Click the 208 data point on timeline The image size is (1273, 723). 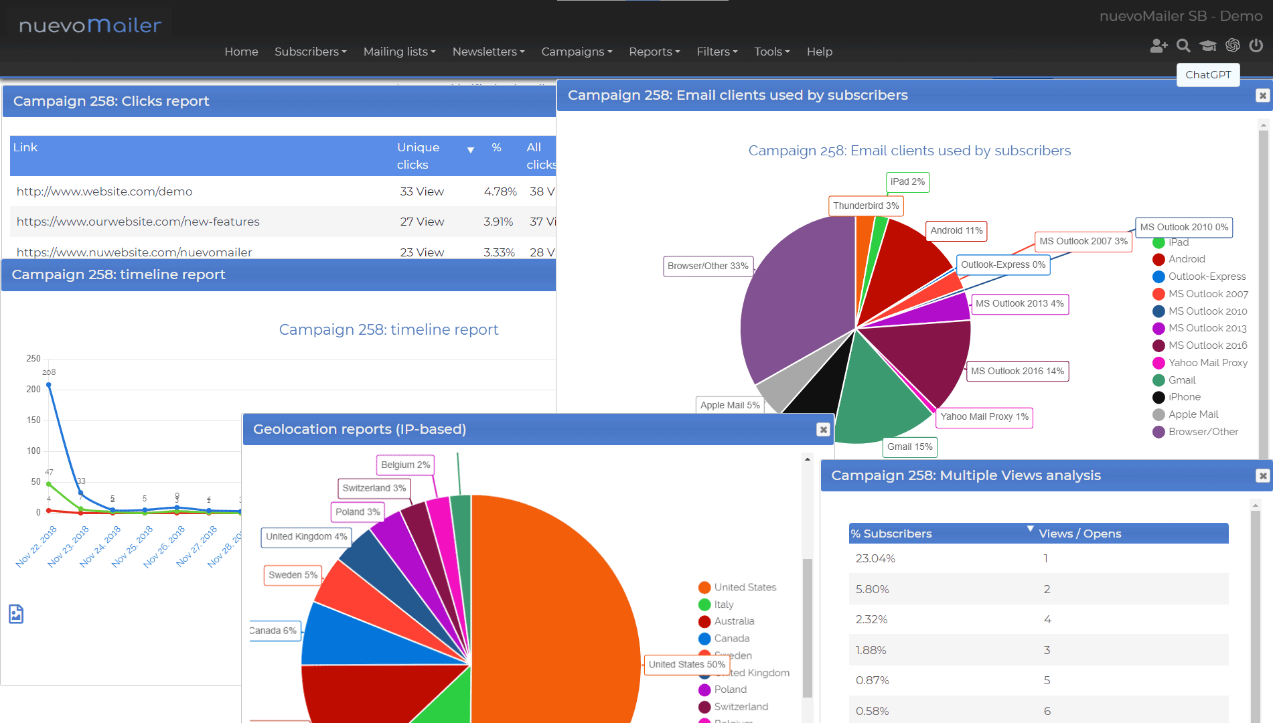click(48, 386)
